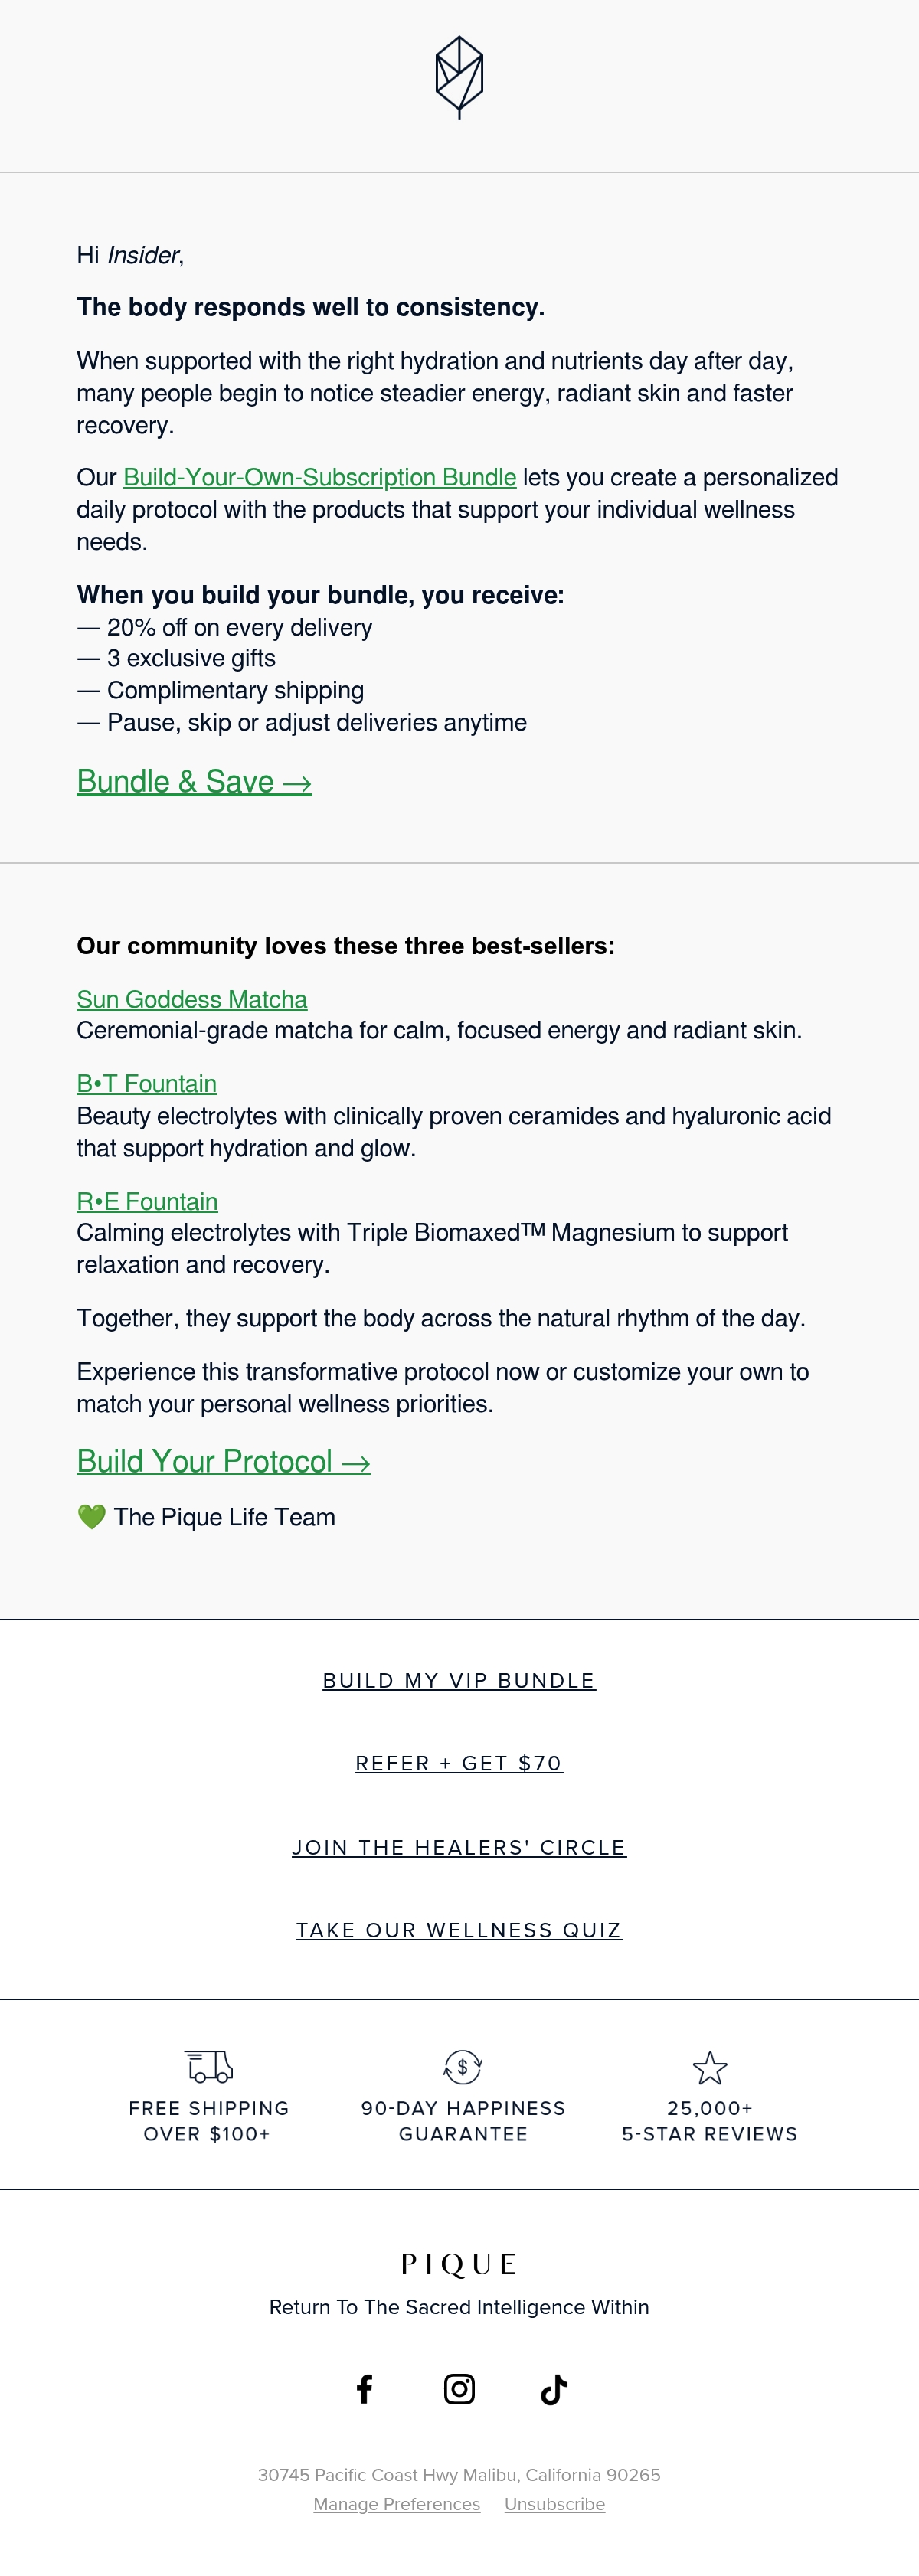919x2576 pixels.
Task: Click the star reviews icon
Action: [710, 2067]
